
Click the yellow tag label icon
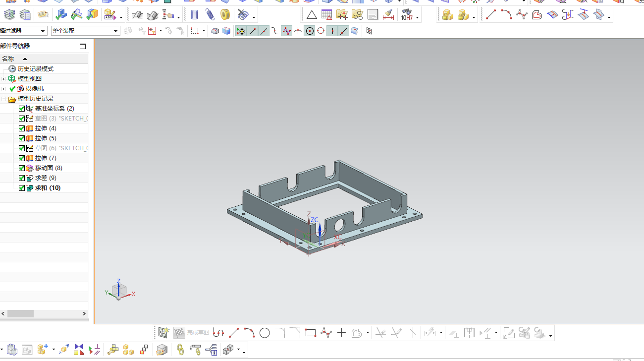(43, 15)
